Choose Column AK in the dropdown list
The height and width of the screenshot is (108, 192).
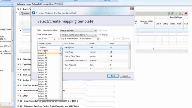[x=49, y=82]
